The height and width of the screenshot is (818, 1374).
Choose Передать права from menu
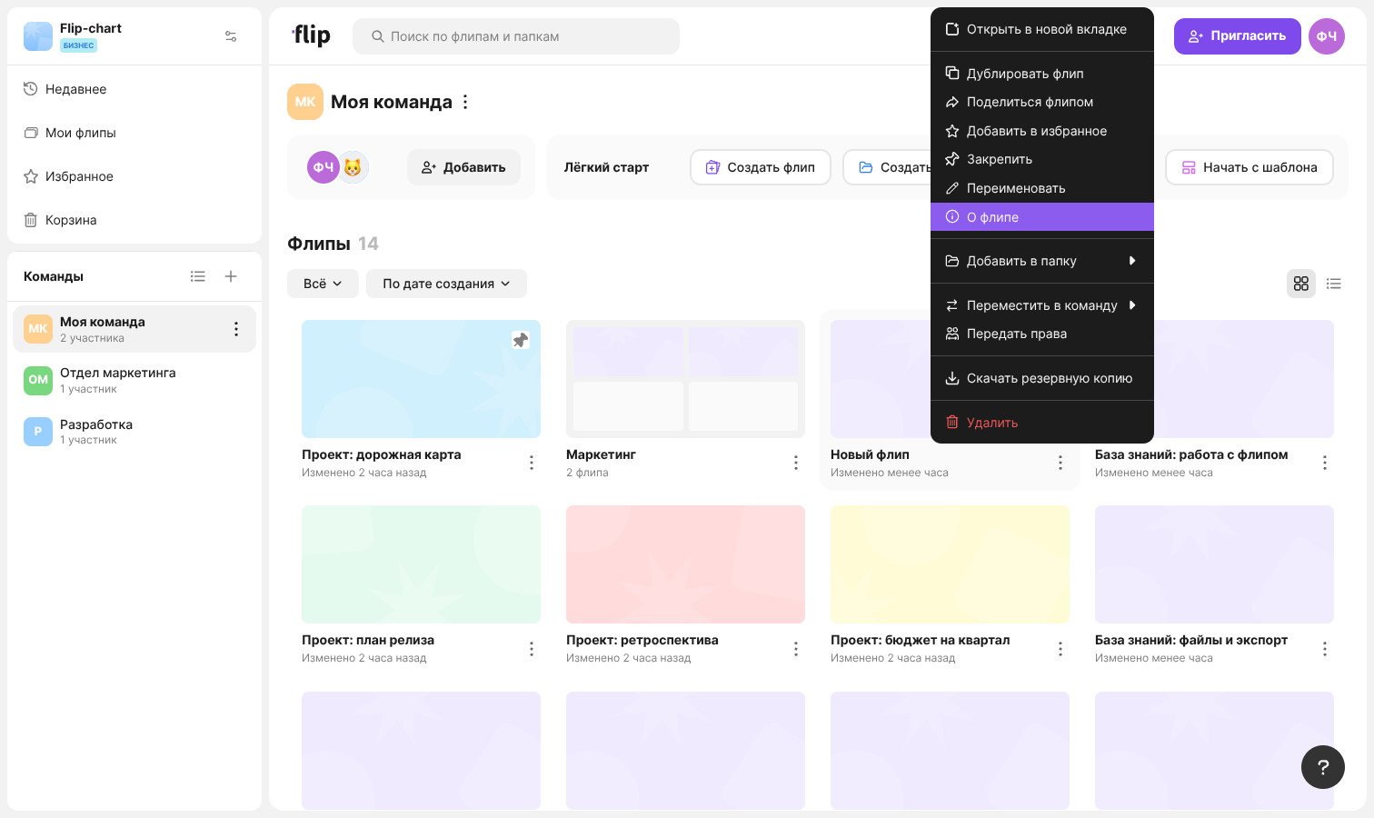[1042, 334]
